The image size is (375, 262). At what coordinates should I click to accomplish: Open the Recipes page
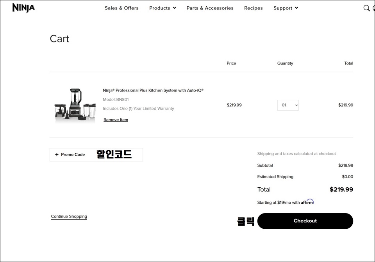click(253, 8)
